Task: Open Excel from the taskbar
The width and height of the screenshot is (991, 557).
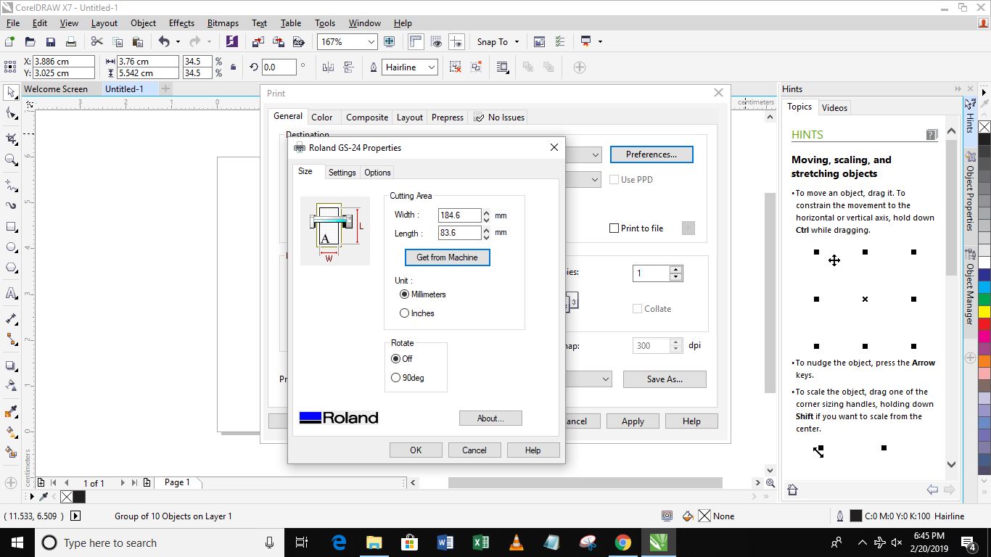Action: (480, 542)
